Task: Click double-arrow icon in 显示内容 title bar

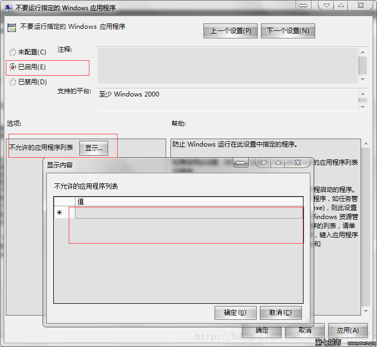Action: pos(241,163)
